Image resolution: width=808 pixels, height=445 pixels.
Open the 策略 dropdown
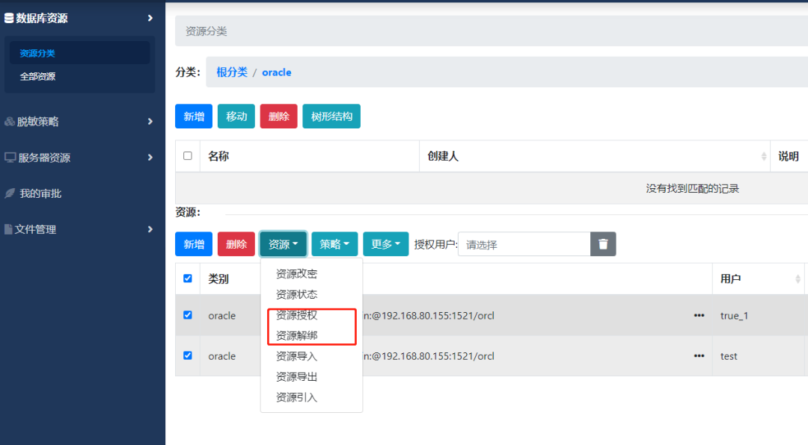[x=334, y=244]
